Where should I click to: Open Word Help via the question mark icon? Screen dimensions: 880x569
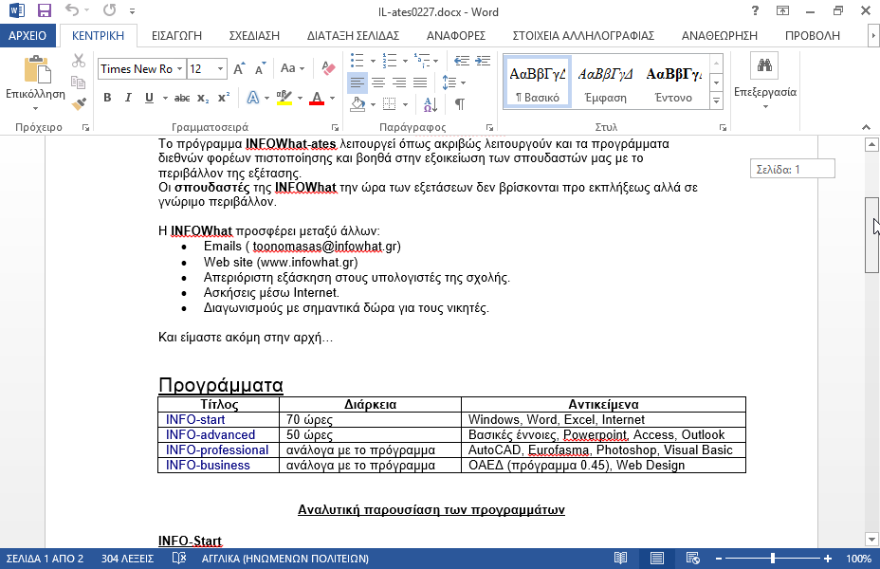[755, 10]
